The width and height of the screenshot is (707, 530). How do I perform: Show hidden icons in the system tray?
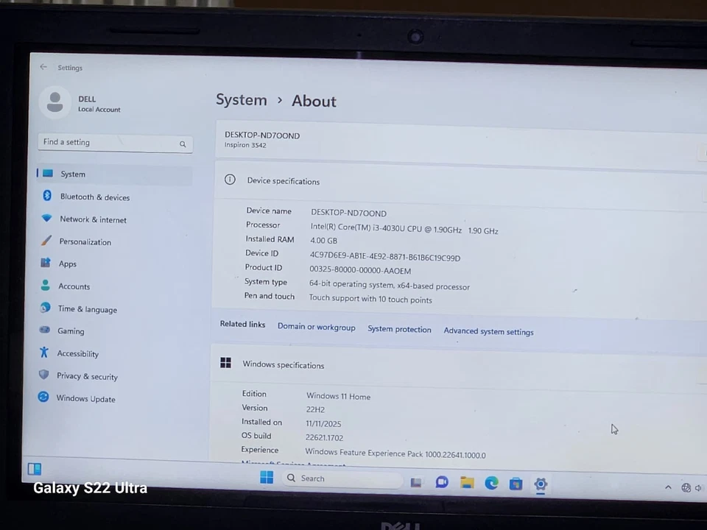click(x=668, y=487)
